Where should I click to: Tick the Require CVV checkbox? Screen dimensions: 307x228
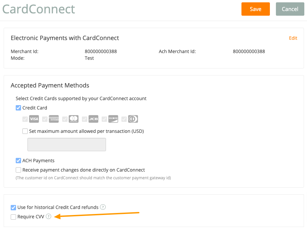(x=13, y=217)
